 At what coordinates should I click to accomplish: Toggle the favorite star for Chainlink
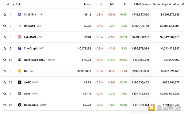(x=5, y=14)
